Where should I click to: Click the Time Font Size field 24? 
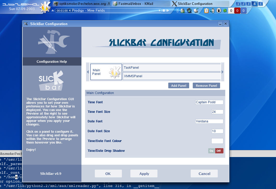(218, 112)
